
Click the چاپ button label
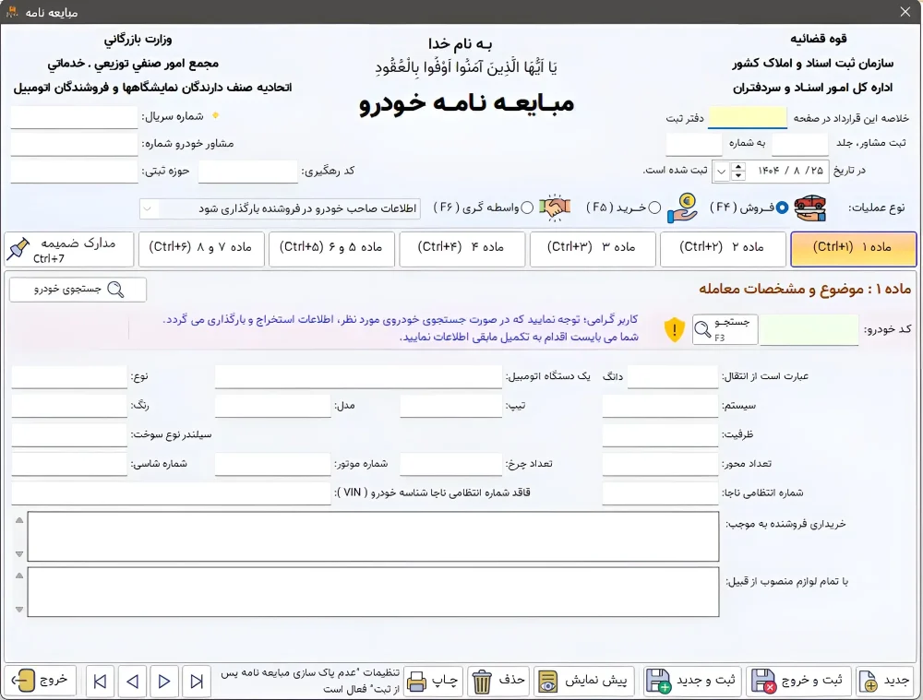[x=445, y=680]
